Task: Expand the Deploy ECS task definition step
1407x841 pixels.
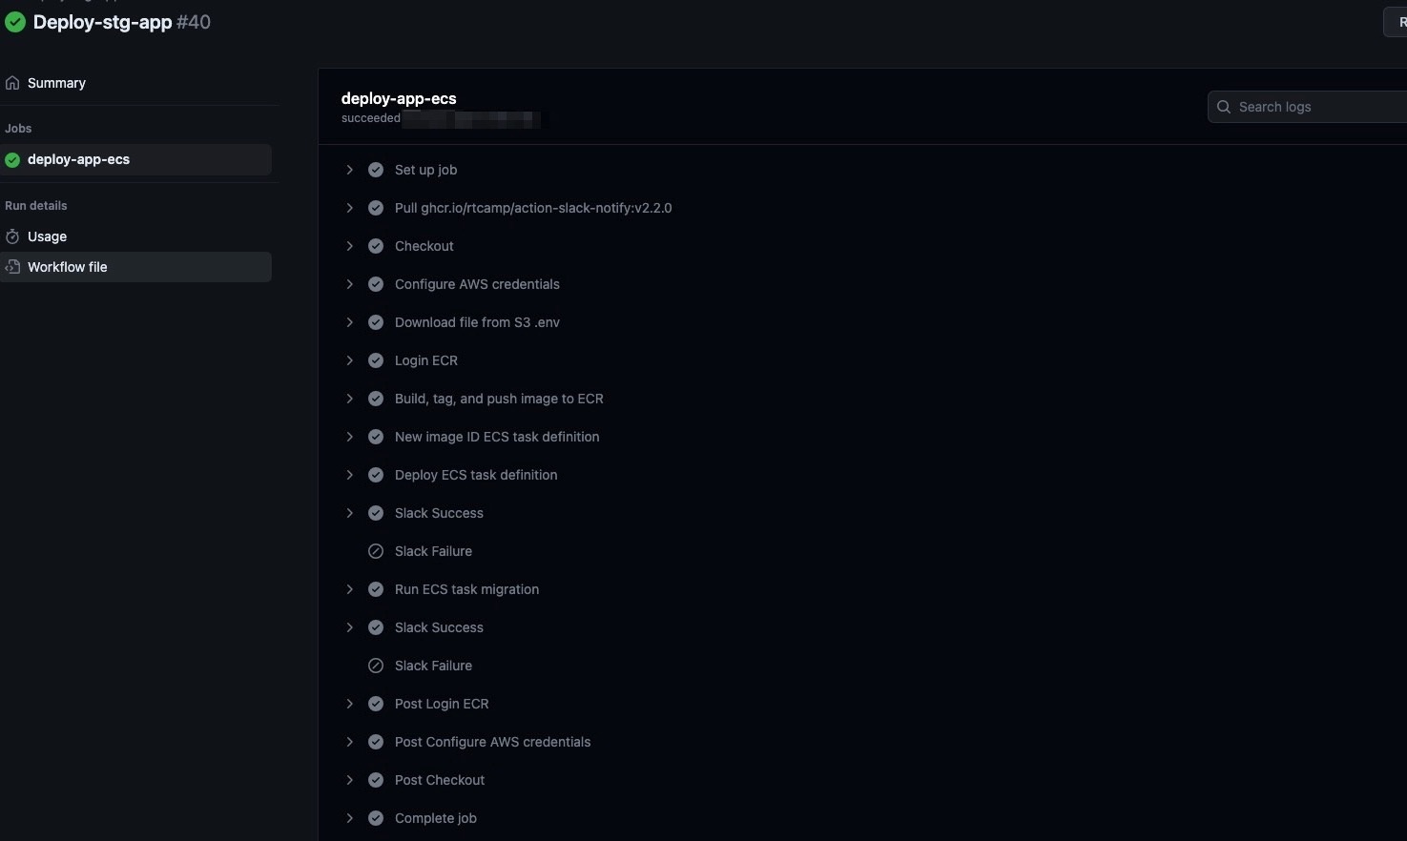Action: coord(350,475)
